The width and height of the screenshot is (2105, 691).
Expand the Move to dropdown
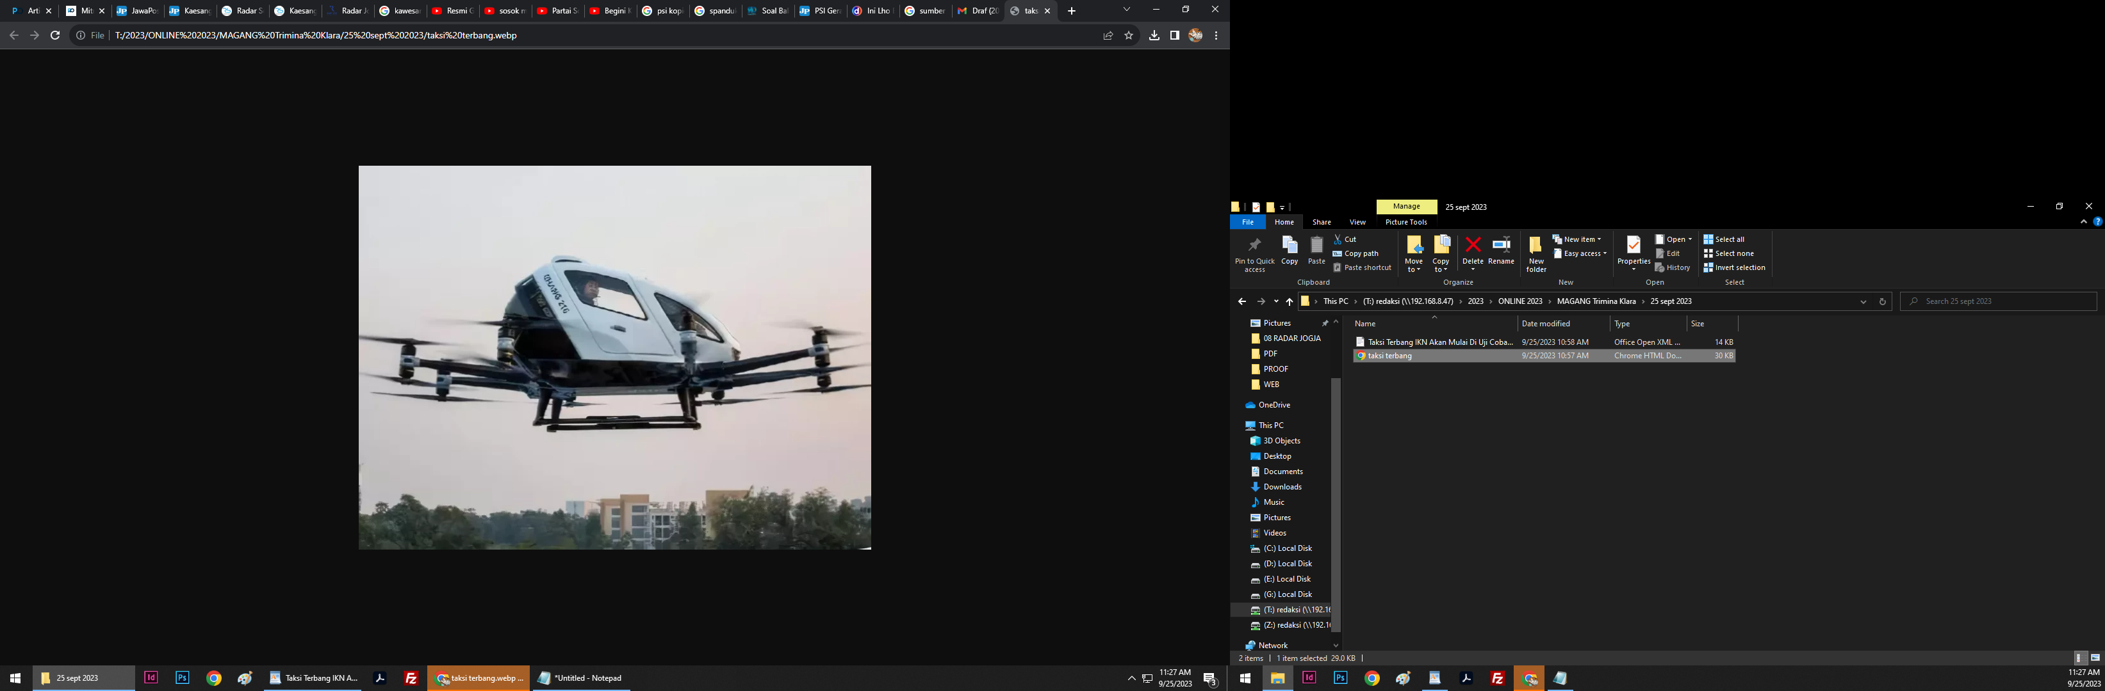[x=1414, y=264]
